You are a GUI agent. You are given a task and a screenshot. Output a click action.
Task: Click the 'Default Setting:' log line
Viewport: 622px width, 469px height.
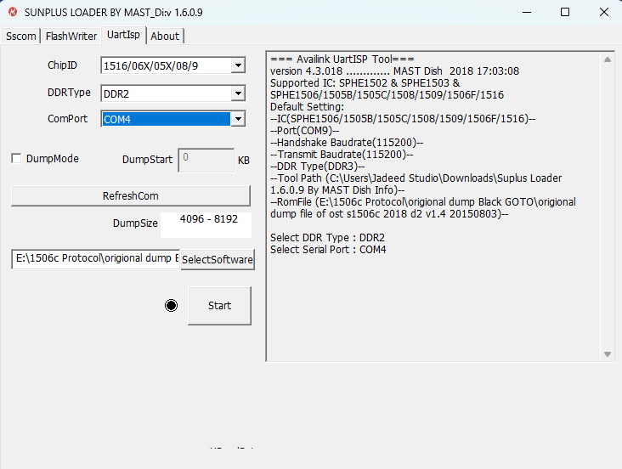point(307,107)
